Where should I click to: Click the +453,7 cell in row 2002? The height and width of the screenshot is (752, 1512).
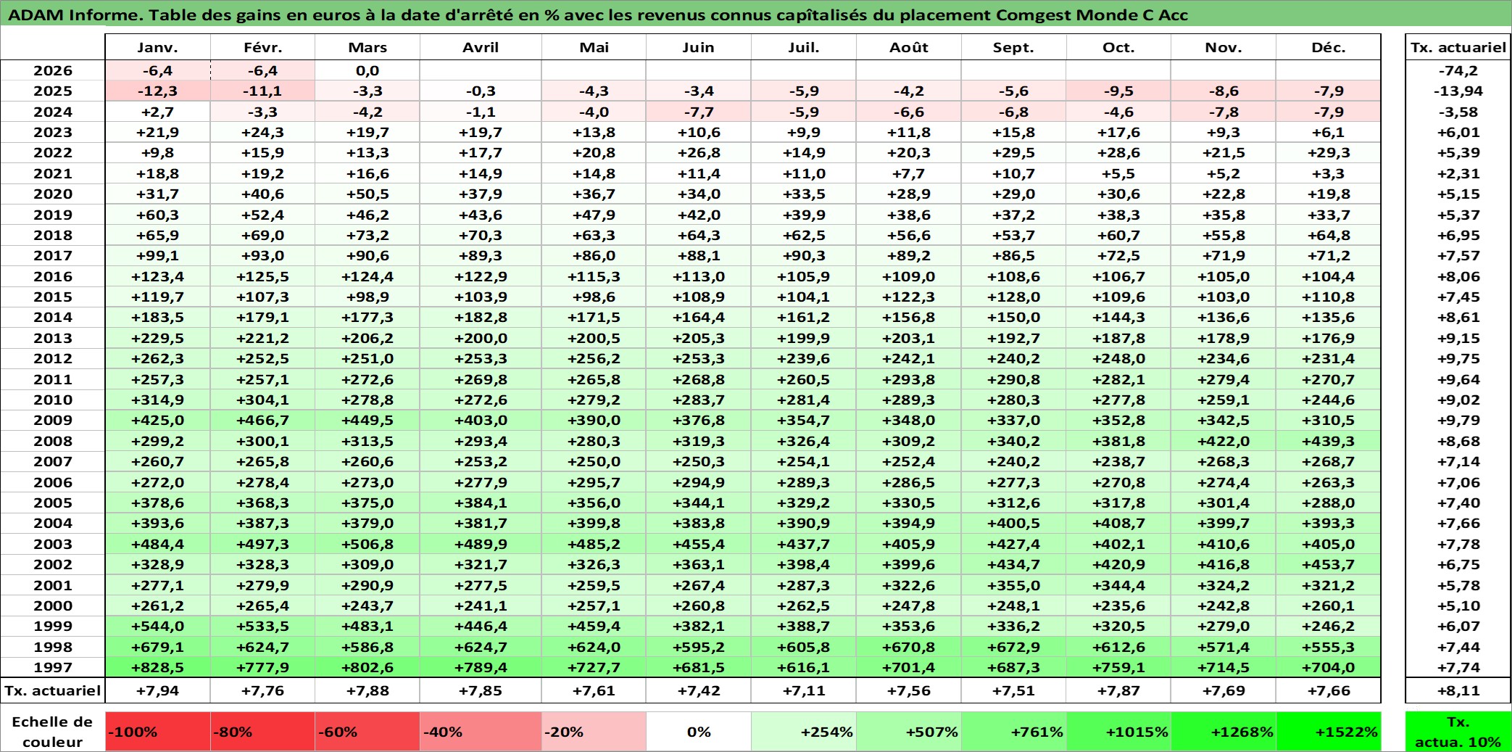[x=1329, y=564]
